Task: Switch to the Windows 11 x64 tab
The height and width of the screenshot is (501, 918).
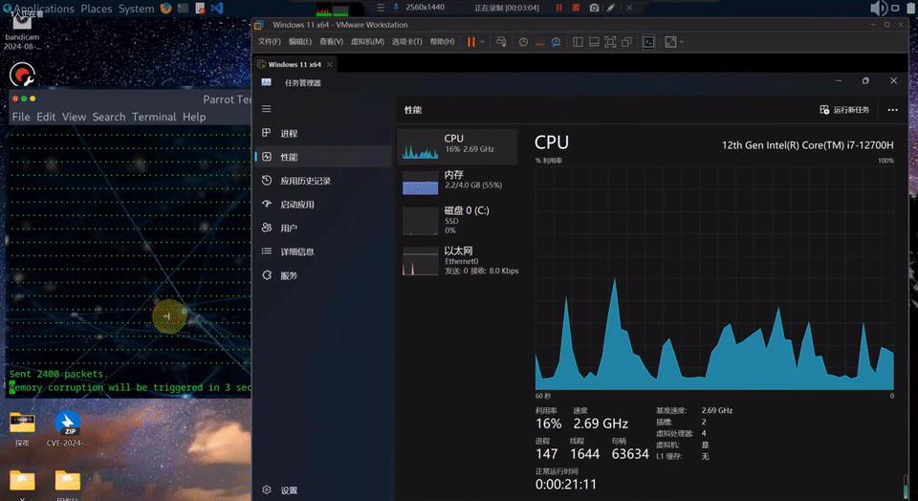Action: 295,64
